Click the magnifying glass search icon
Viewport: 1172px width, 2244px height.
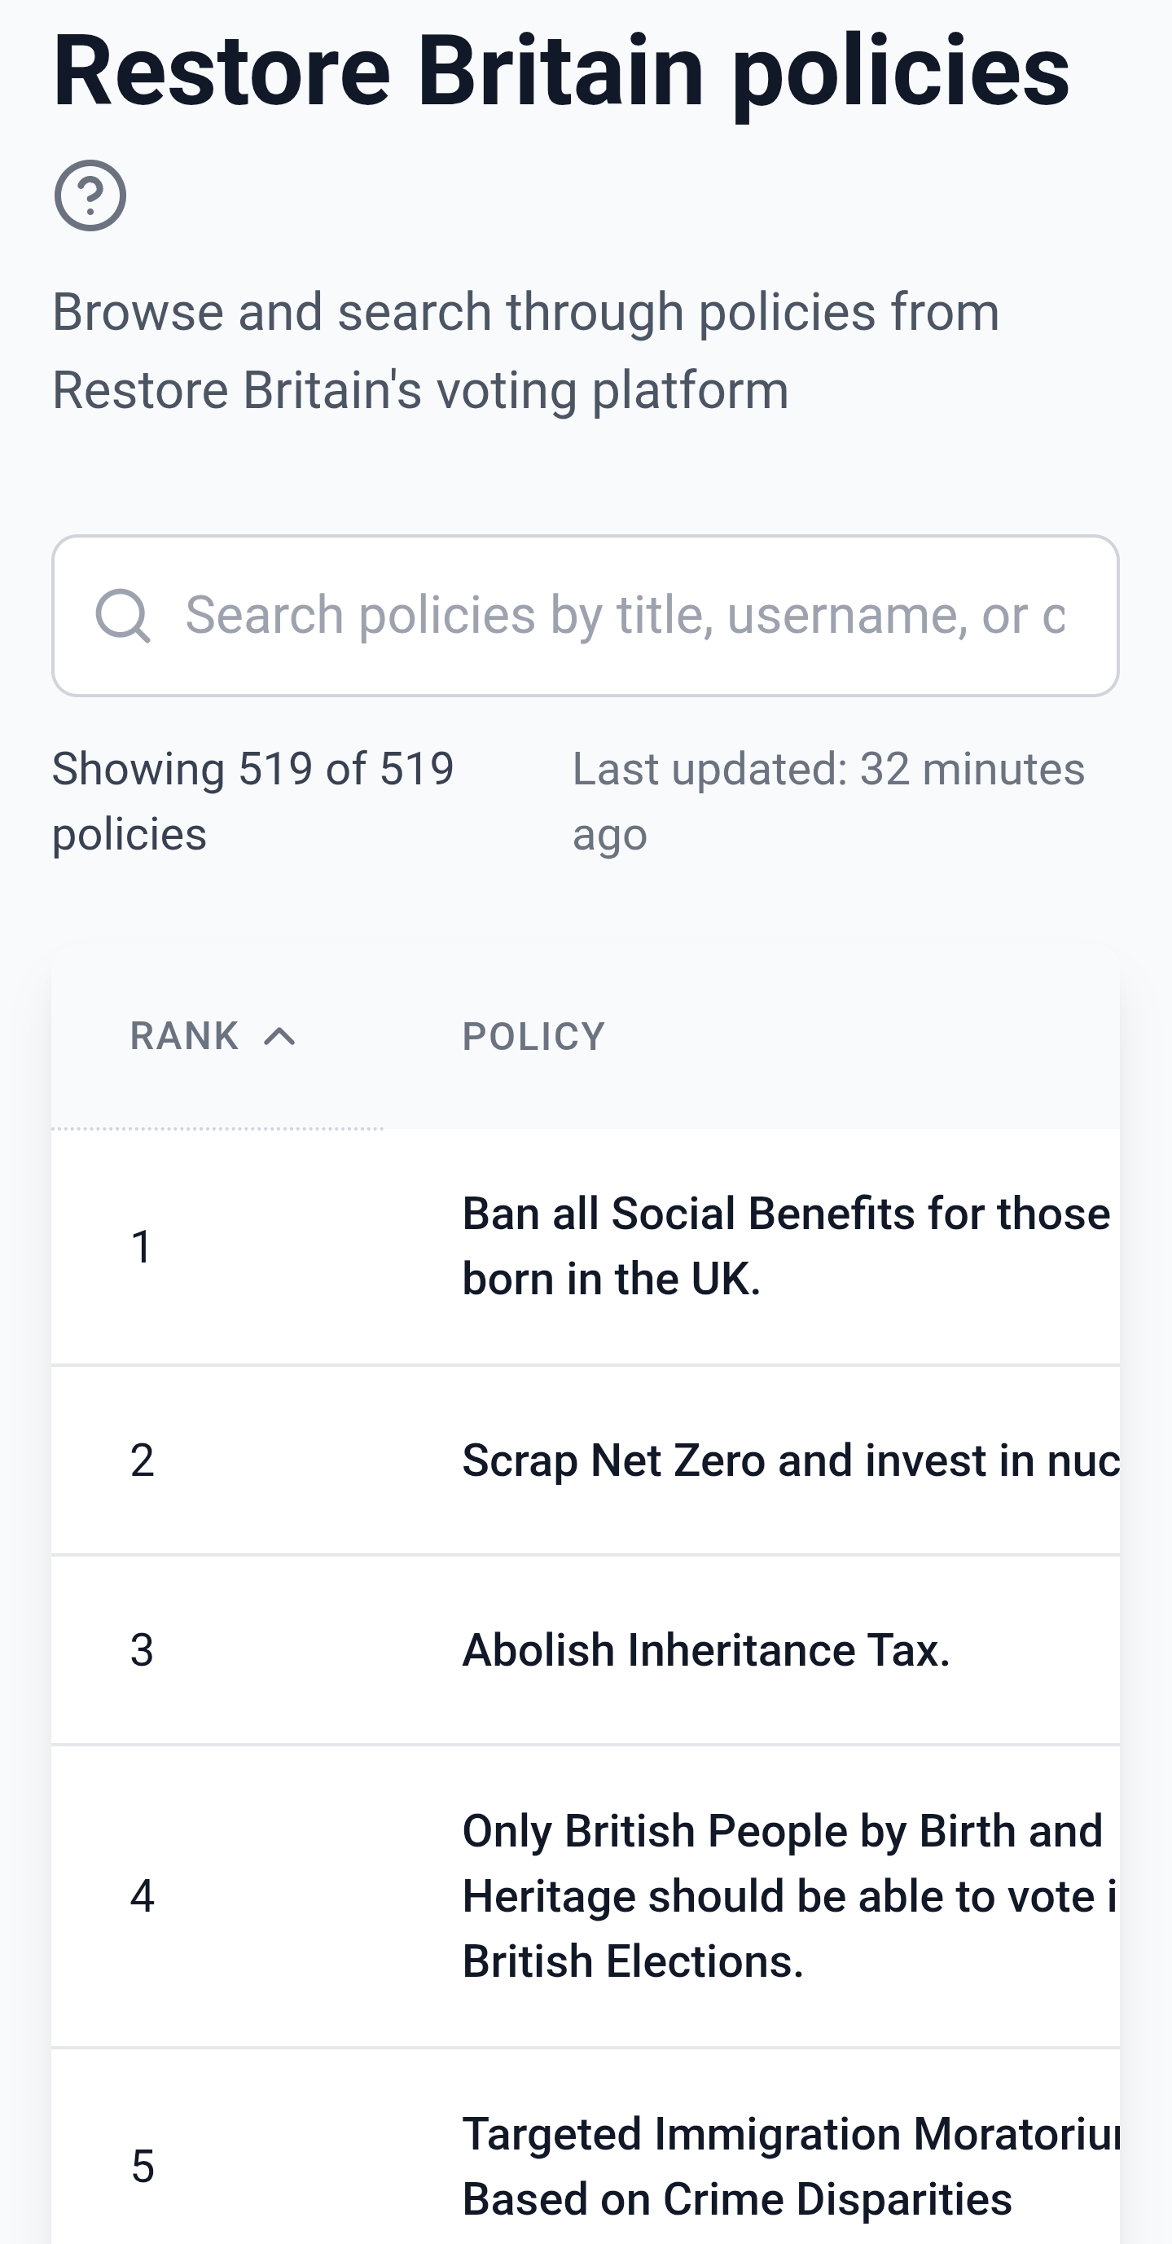(123, 616)
